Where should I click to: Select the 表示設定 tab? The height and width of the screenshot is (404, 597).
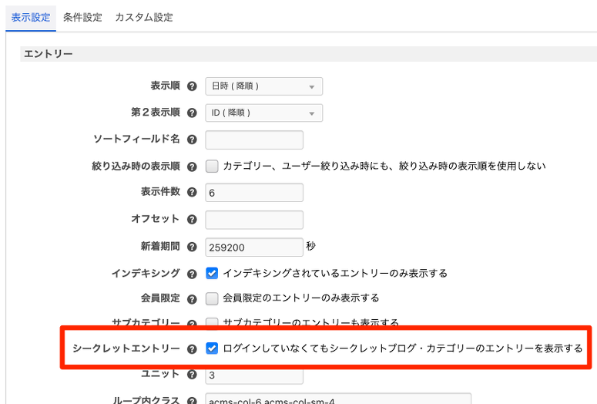[31, 17]
